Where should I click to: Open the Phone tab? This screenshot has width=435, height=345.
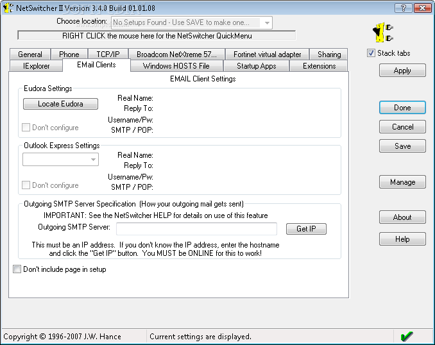click(x=69, y=55)
